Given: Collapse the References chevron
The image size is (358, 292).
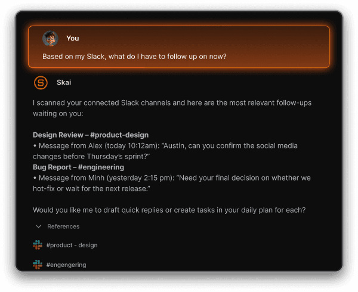Looking at the screenshot, I should 39,226.
